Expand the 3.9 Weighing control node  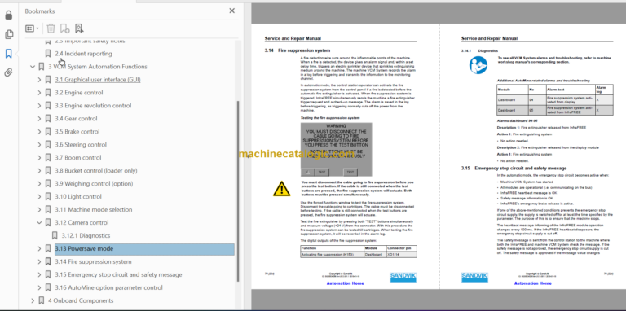point(39,184)
